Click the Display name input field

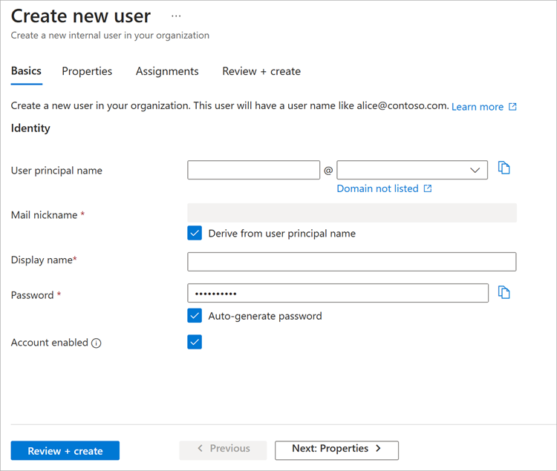coord(351,262)
